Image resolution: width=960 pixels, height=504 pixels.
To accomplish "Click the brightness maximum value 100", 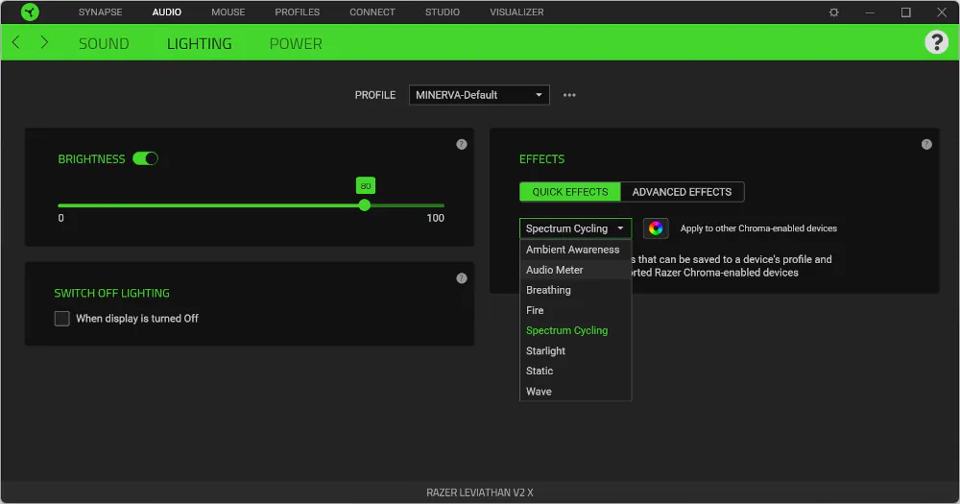I will [435, 218].
